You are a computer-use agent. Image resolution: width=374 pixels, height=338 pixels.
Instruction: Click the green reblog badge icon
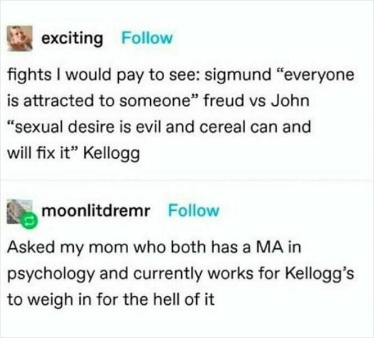(29, 221)
